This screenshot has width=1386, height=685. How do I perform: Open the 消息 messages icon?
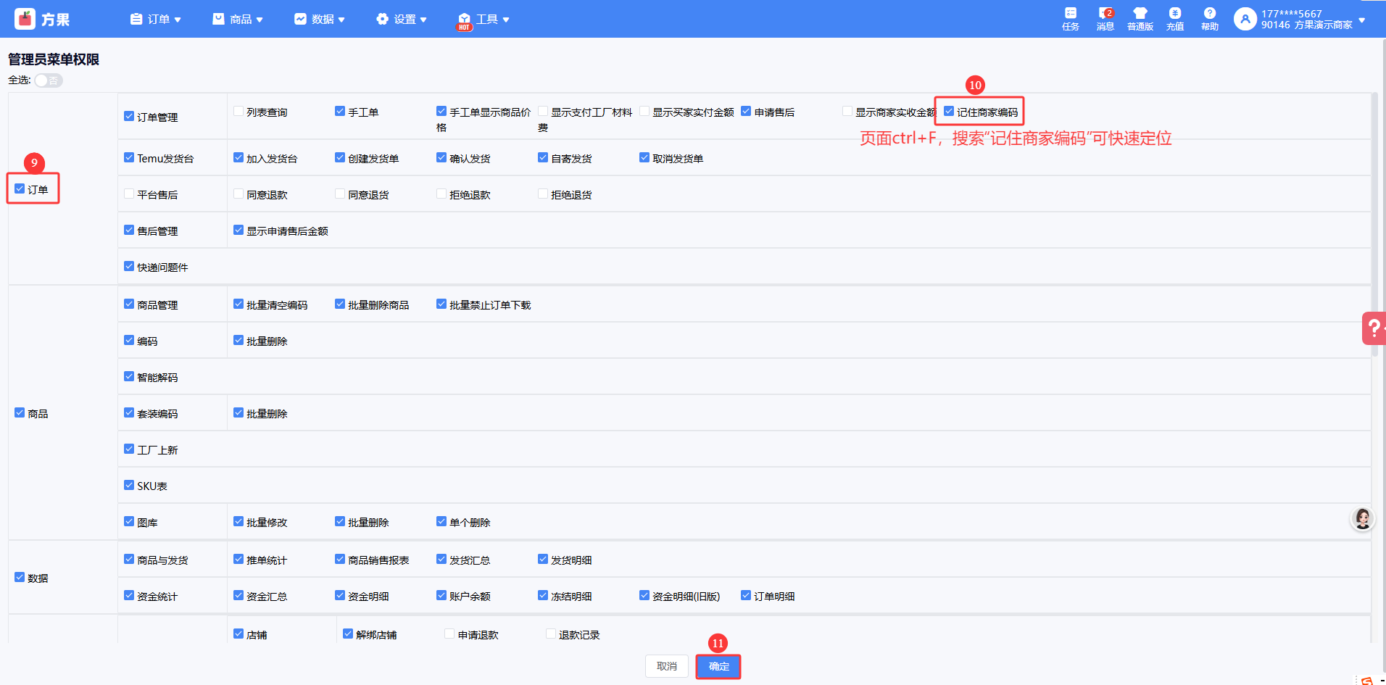click(1105, 18)
